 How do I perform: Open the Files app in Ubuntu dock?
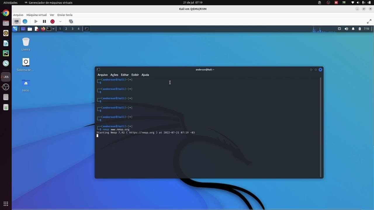point(6,23)
